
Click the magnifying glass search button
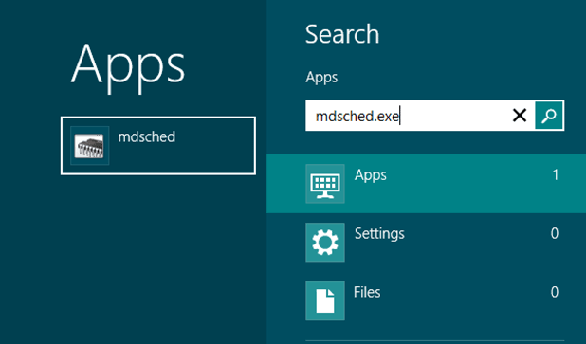549,116
